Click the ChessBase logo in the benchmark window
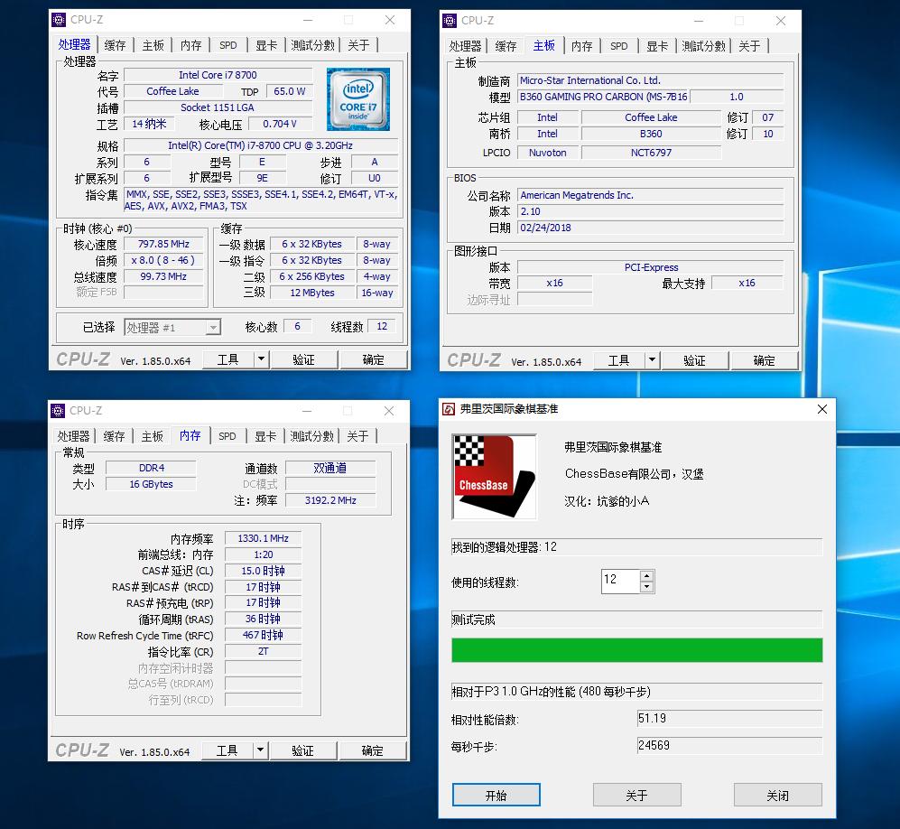The width and height of the screenshot is (900, 829). [x=494, y=476]
